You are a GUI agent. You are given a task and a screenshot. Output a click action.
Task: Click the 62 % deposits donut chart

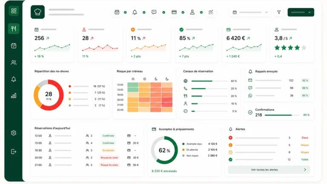click(x=164, y=150)
